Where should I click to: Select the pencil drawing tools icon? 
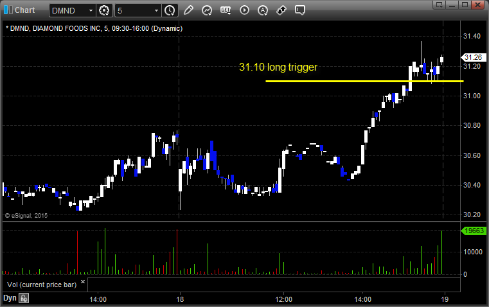(188, 10)
